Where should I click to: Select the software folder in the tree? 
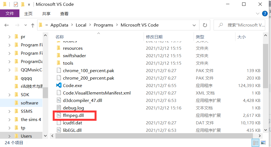click(26, 103)
